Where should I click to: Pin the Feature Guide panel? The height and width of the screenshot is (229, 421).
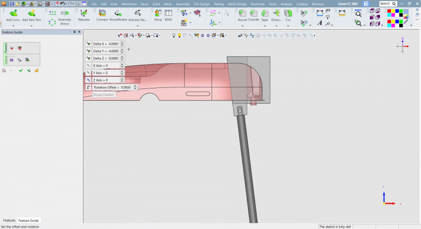point(74,32)
